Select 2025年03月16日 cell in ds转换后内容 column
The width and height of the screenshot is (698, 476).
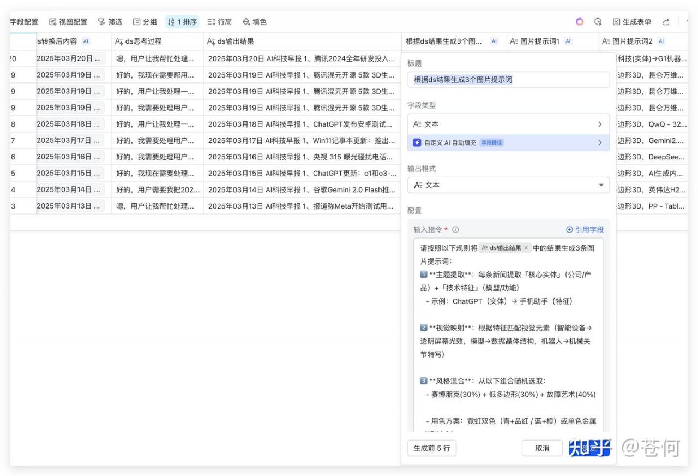74,157
